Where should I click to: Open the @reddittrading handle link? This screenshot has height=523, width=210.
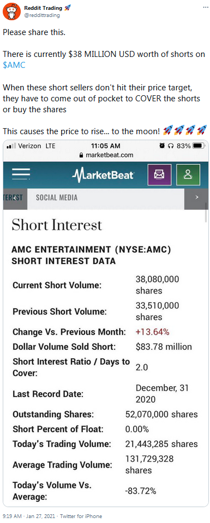(42, 14)
